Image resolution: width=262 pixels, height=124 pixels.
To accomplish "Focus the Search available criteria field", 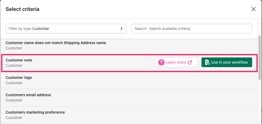I will 192,29.
